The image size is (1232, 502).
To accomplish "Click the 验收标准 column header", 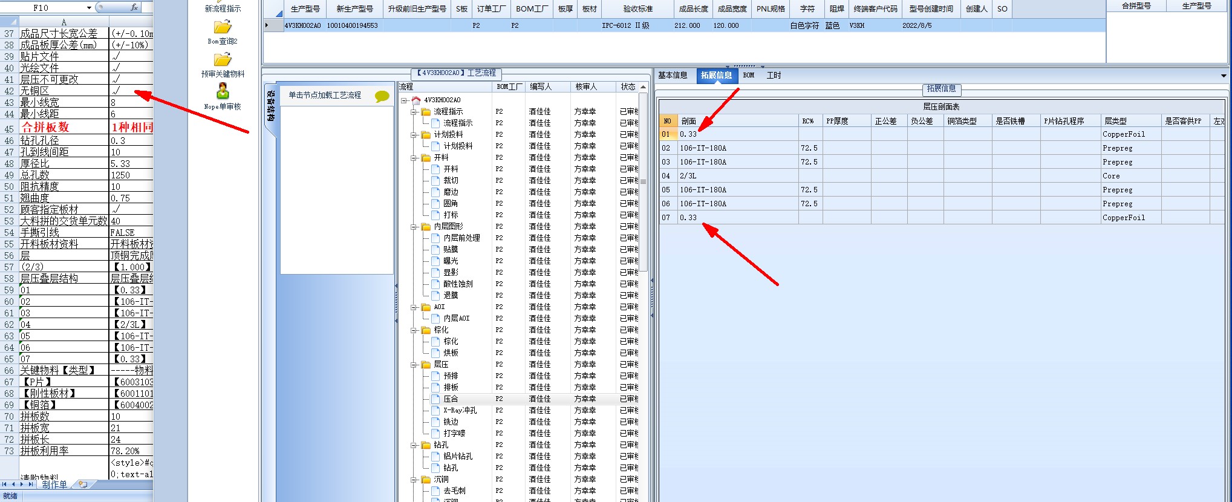I will (638, 9).
